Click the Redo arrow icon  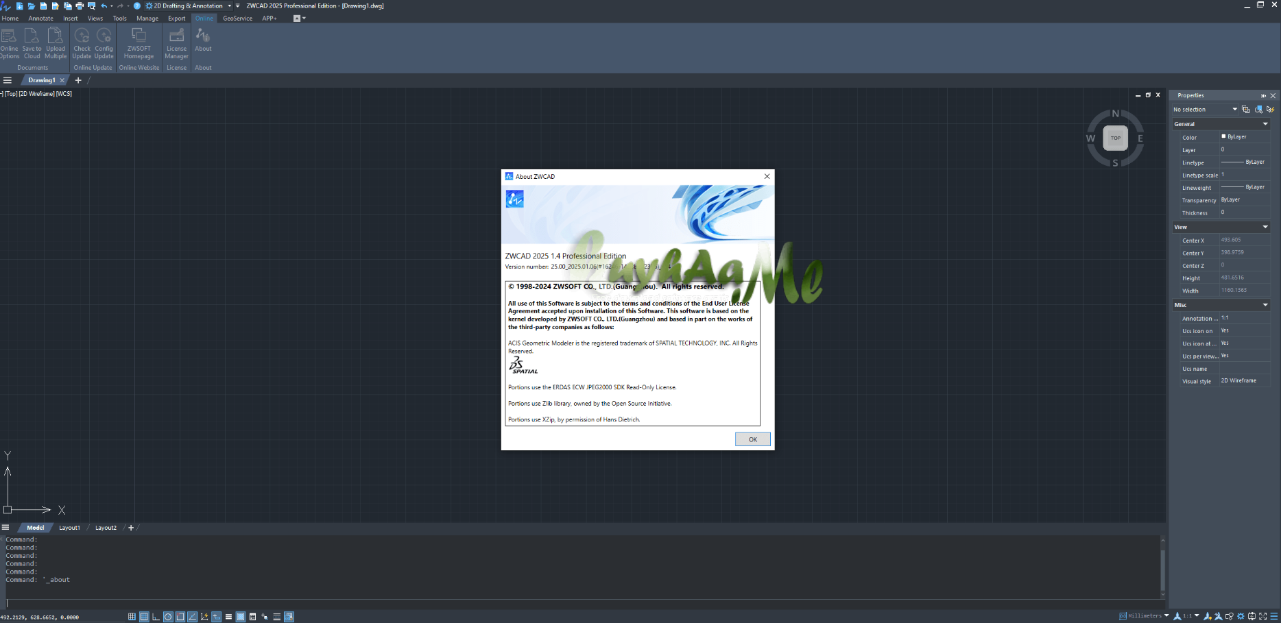[x=121, y=5]
